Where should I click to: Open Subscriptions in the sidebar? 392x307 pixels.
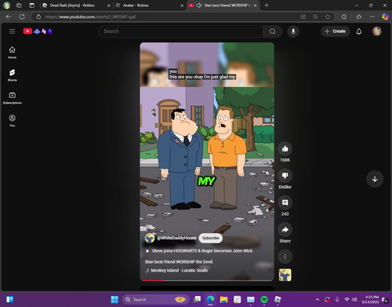(x=12, y=98)
